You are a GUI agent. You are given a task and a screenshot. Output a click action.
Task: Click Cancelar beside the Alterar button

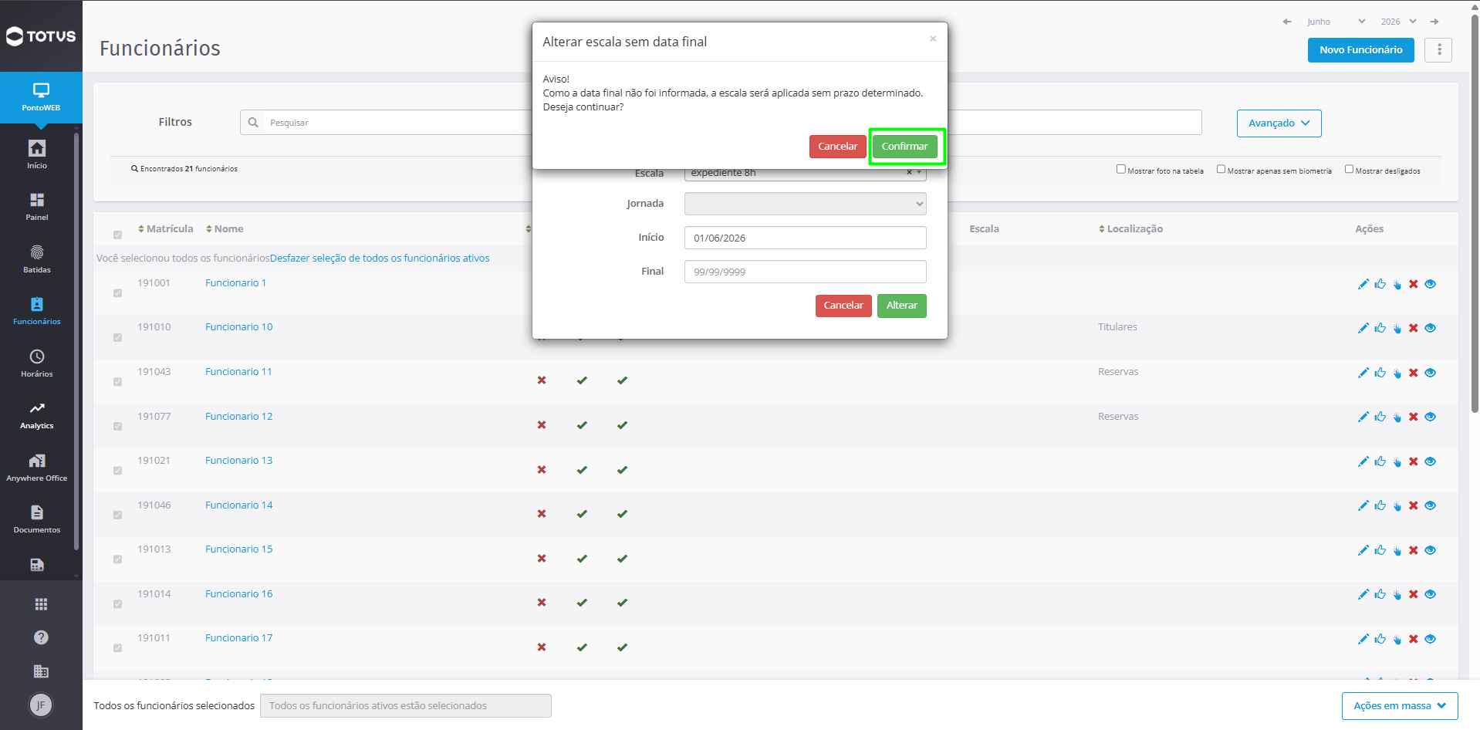[x=843, y=306]
